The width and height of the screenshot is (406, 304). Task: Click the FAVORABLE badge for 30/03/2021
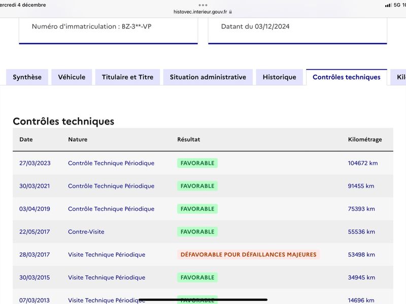[197, 186]
